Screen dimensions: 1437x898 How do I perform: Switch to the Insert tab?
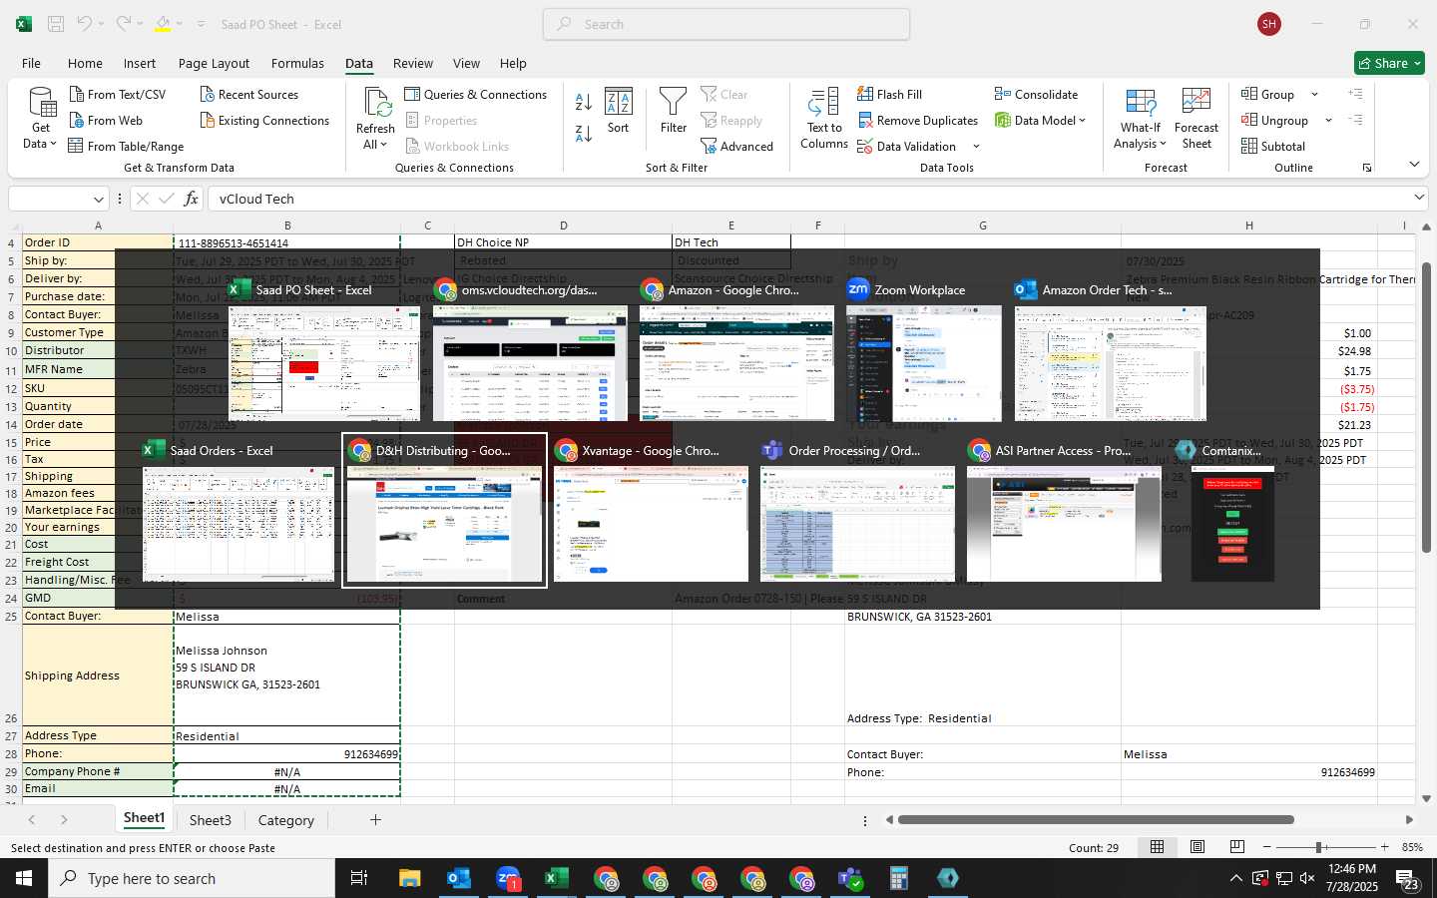tap(140, 63)
